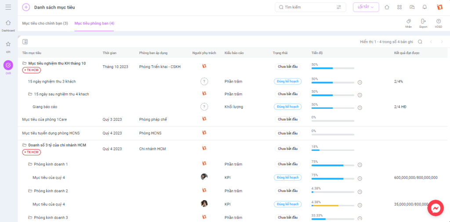Open the notifications bell icon
The width and height of the screenshot is (450, 222).
[x=425, y=7]
